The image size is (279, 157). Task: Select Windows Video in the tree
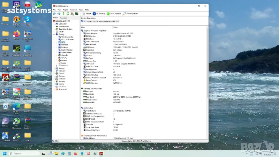[67, 37]
